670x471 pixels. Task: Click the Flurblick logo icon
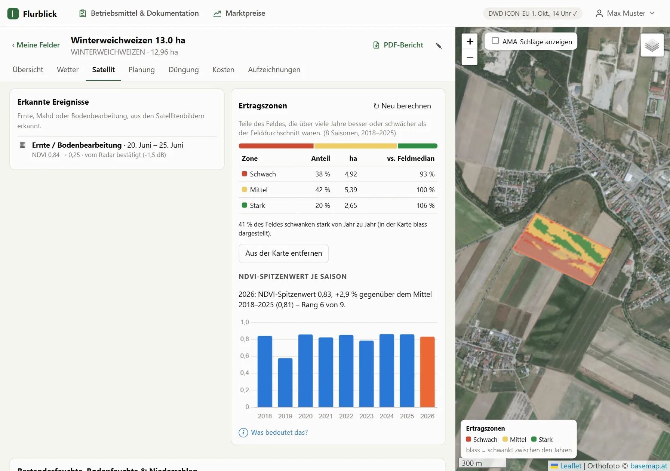click(x=13, y=14)
